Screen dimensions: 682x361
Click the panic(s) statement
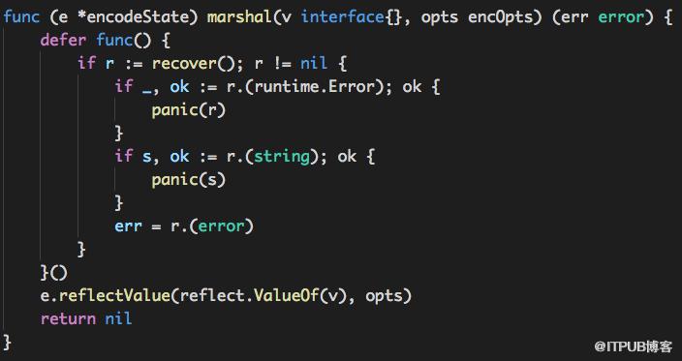coord(189,180)
